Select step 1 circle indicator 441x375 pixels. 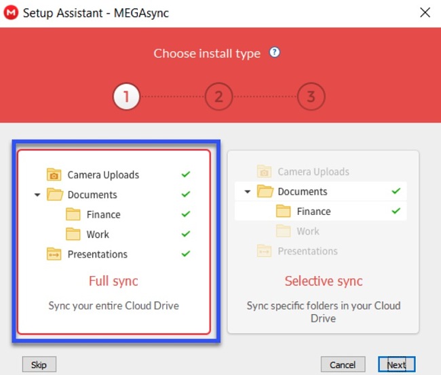pos(126,96)
